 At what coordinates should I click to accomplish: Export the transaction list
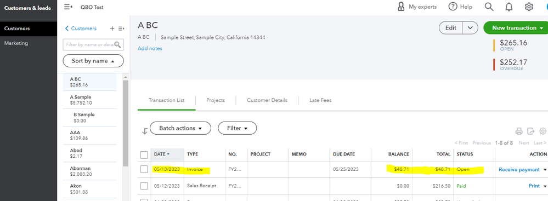point(531,131)
